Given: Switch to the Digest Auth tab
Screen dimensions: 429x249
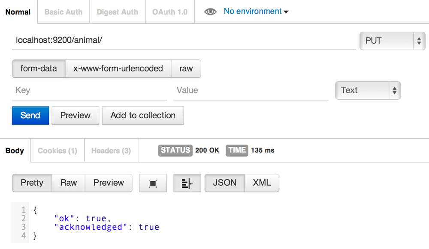Looking at the screenshot, I should click(x=117, y=12).
